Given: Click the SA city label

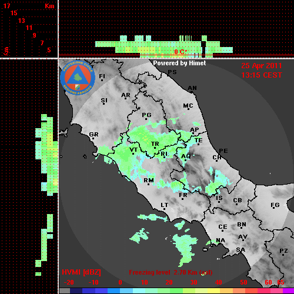Looking at the screenshot, I should click(x=240, y=250).
